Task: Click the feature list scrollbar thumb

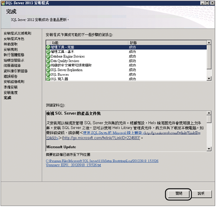Action: pyautogui.click(x=209, y=57)
